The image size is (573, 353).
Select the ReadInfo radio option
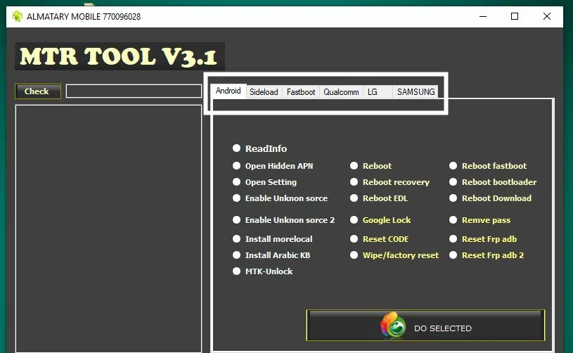(236, 148)
